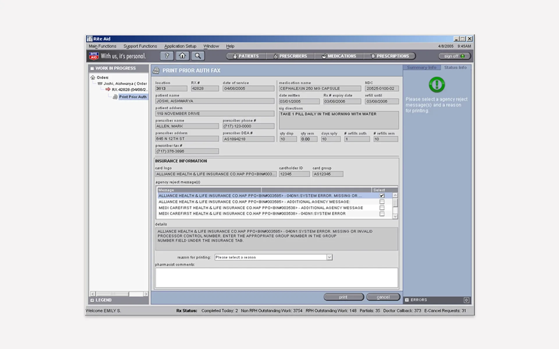Uncheck the 040N1 System Error message checkbox
Screen dimensions: 559x349
click(382, 196)
